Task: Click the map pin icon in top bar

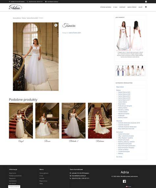Action: (x=9, y=2)
